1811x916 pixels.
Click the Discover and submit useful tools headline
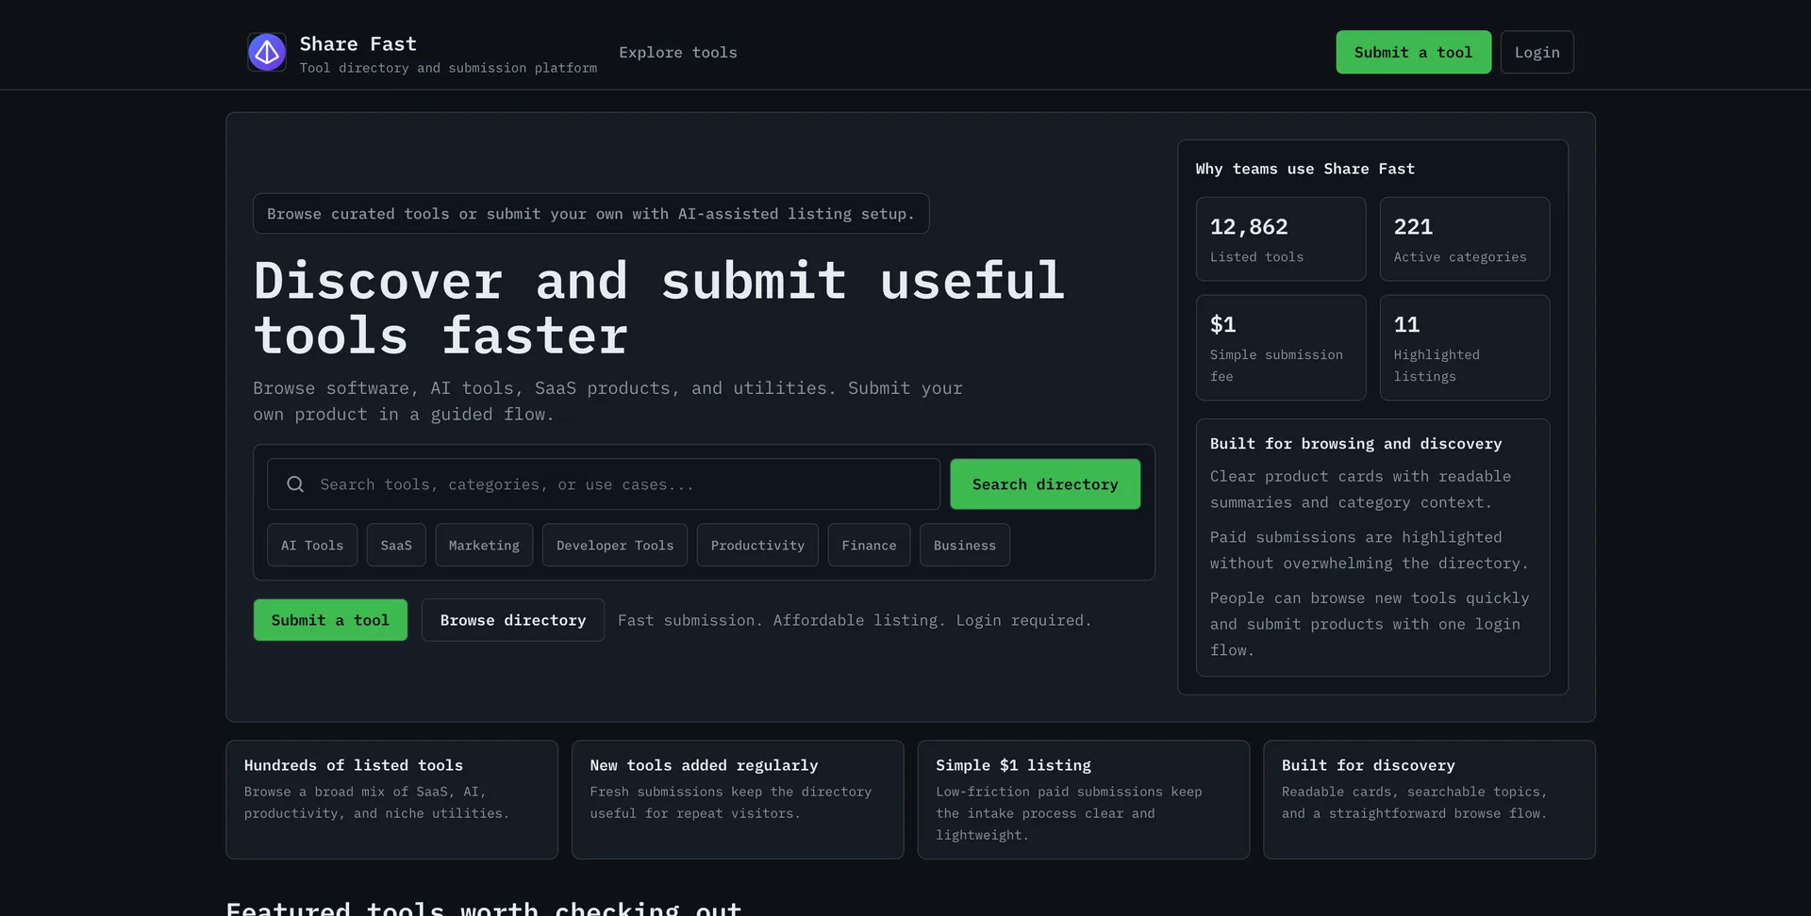coord(659,308)
